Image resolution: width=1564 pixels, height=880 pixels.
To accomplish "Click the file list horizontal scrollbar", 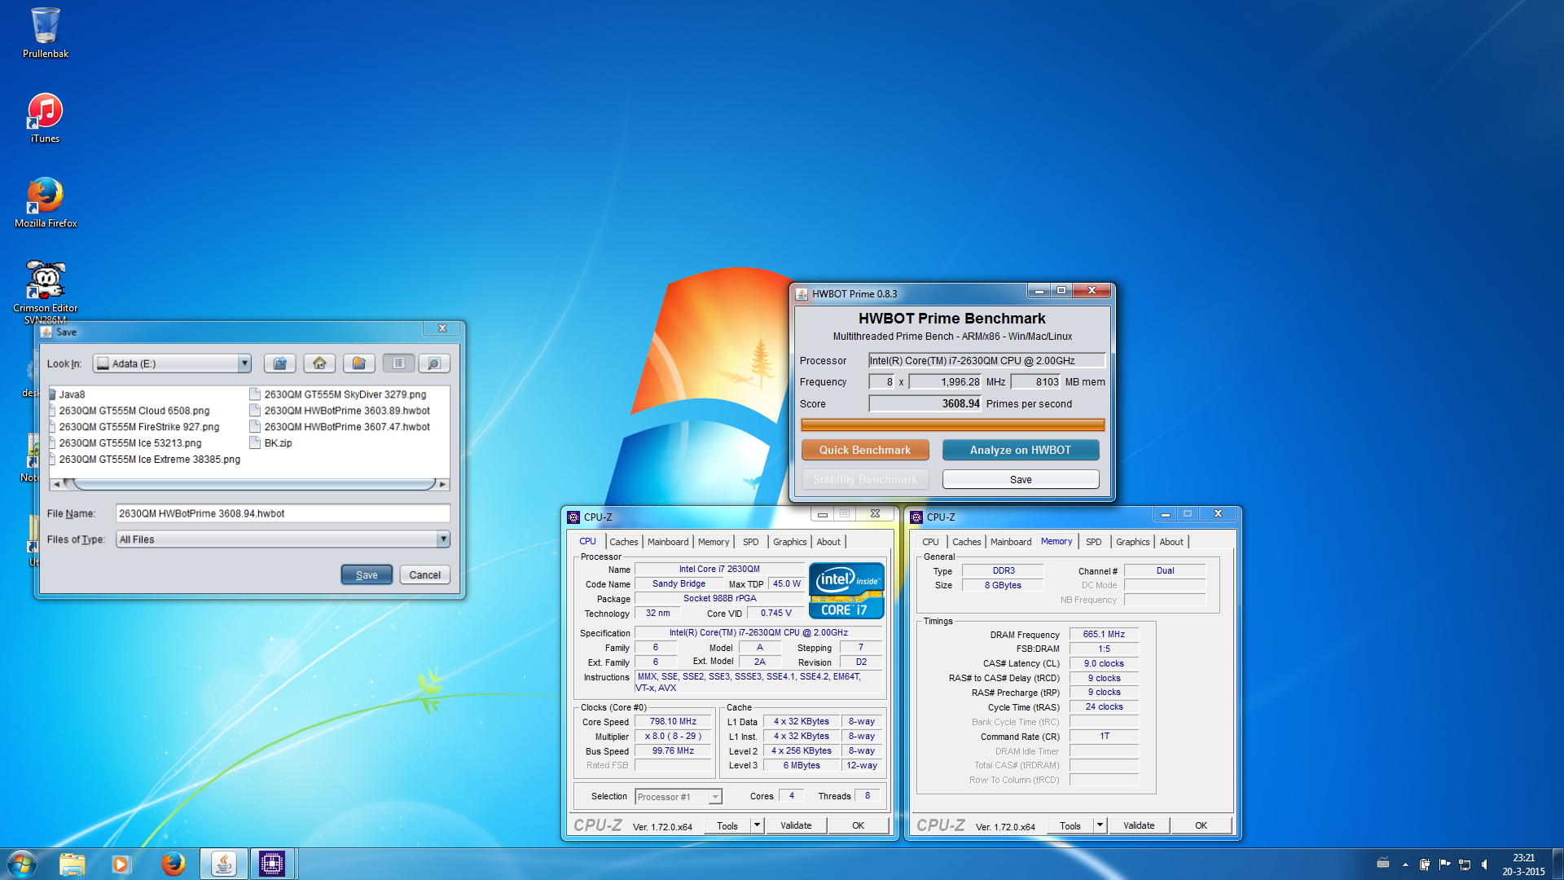I will [249, 484].
